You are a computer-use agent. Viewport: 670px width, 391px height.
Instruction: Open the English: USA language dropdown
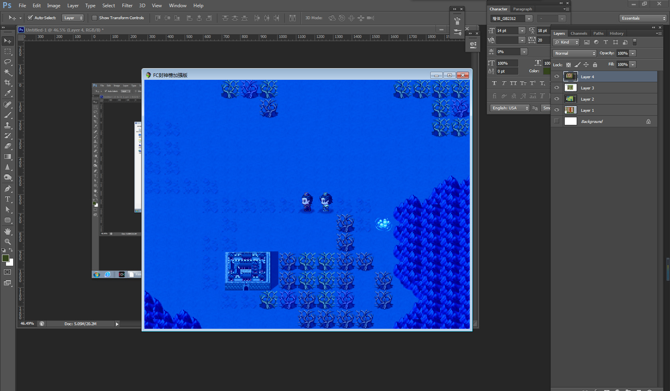[x=510, y=108]
